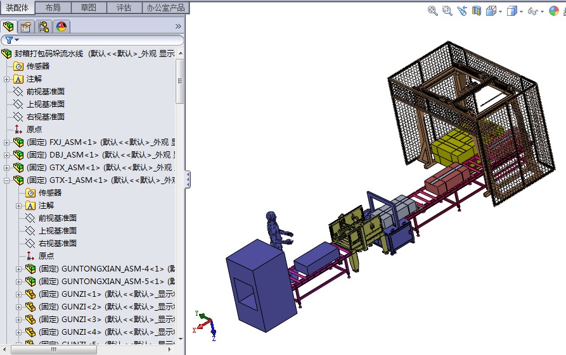
Task: Select the top-level 原点 origin
Action: point(34,129)
